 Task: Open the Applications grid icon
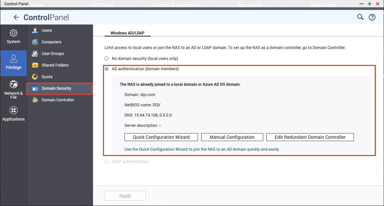[14, 110]
